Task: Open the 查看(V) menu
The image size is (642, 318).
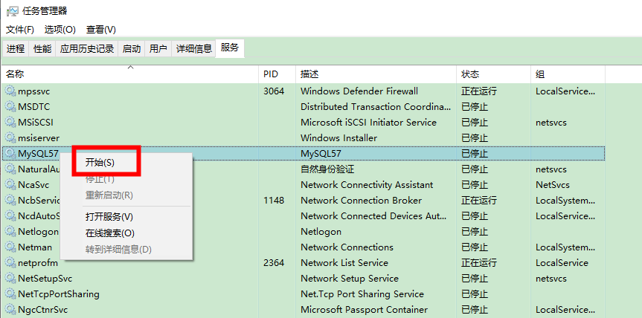Action: [100, 30]
